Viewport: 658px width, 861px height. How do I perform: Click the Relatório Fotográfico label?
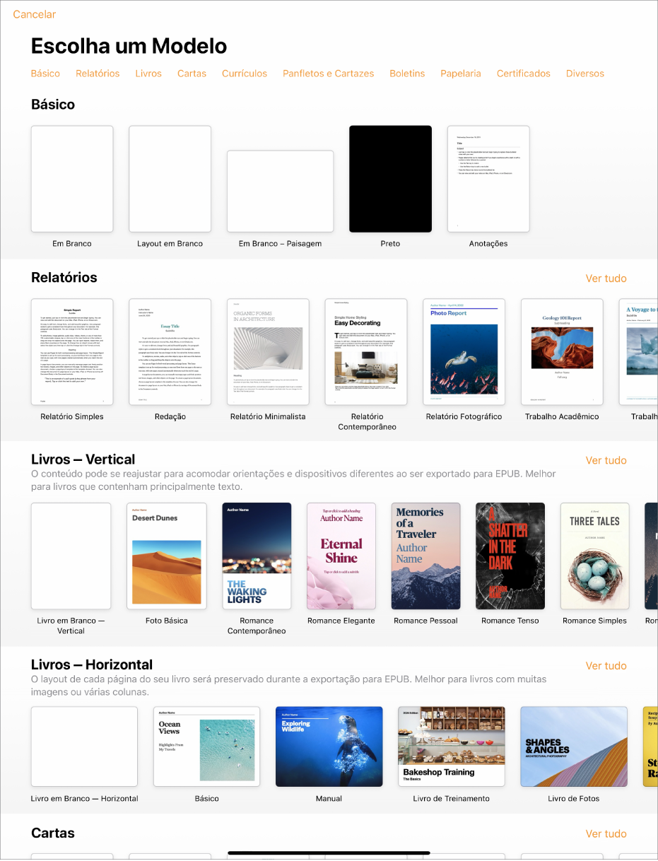464,417
